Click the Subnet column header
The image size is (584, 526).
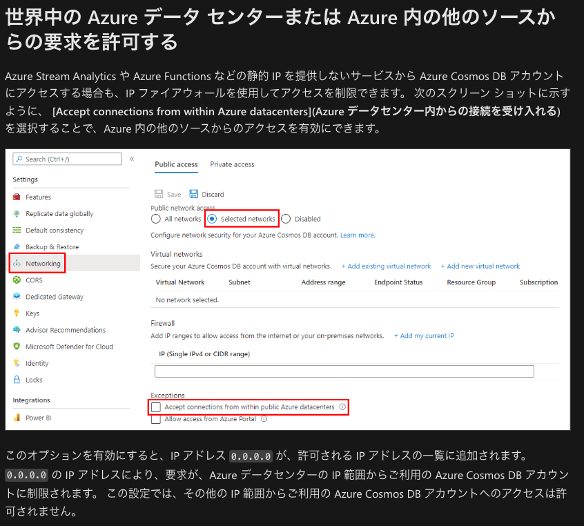[240, 282]
